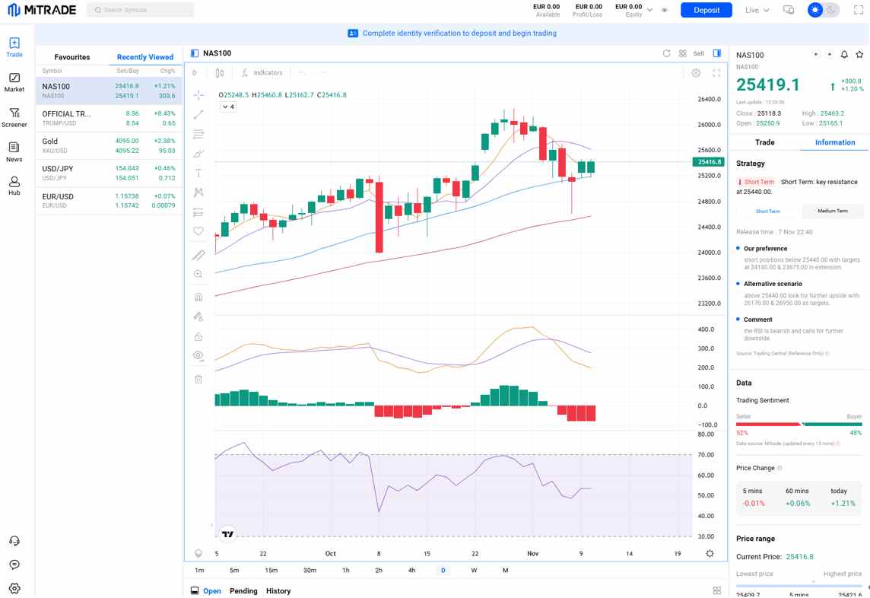870x598 pixels.
Task: Select the ruler measure tool
Action: pos(198,255)
